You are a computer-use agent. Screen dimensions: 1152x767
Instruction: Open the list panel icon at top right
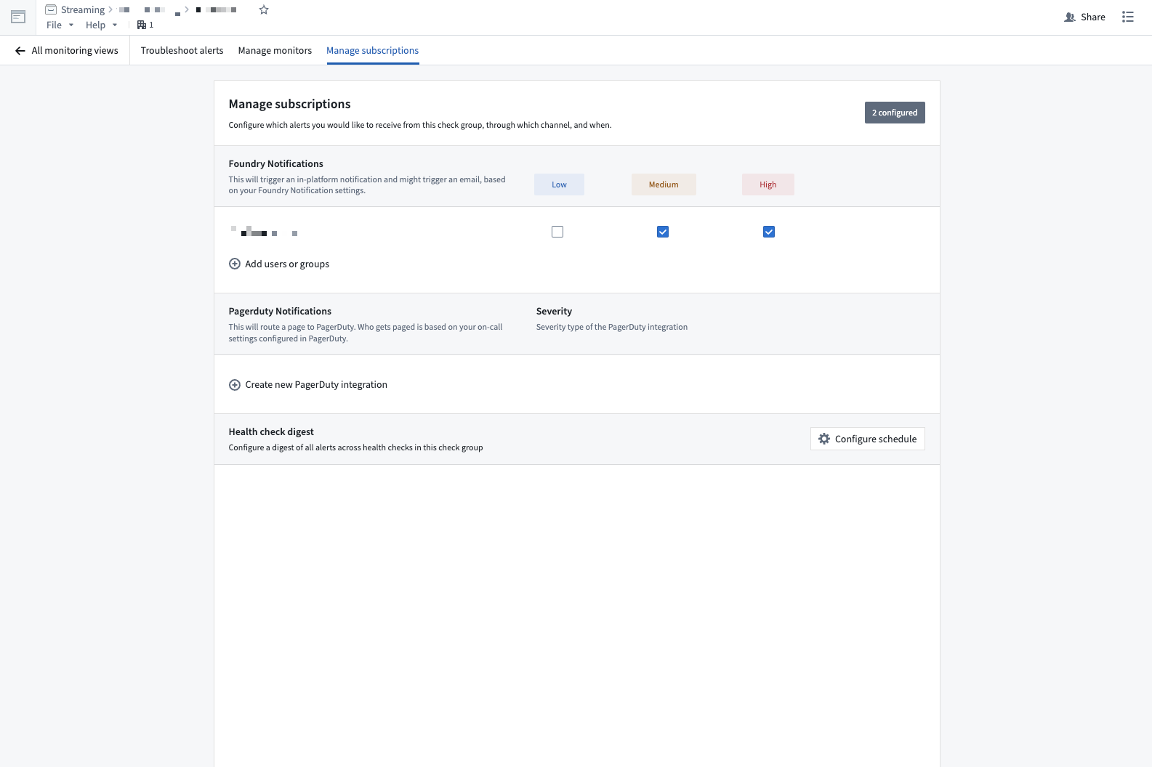1128,17
